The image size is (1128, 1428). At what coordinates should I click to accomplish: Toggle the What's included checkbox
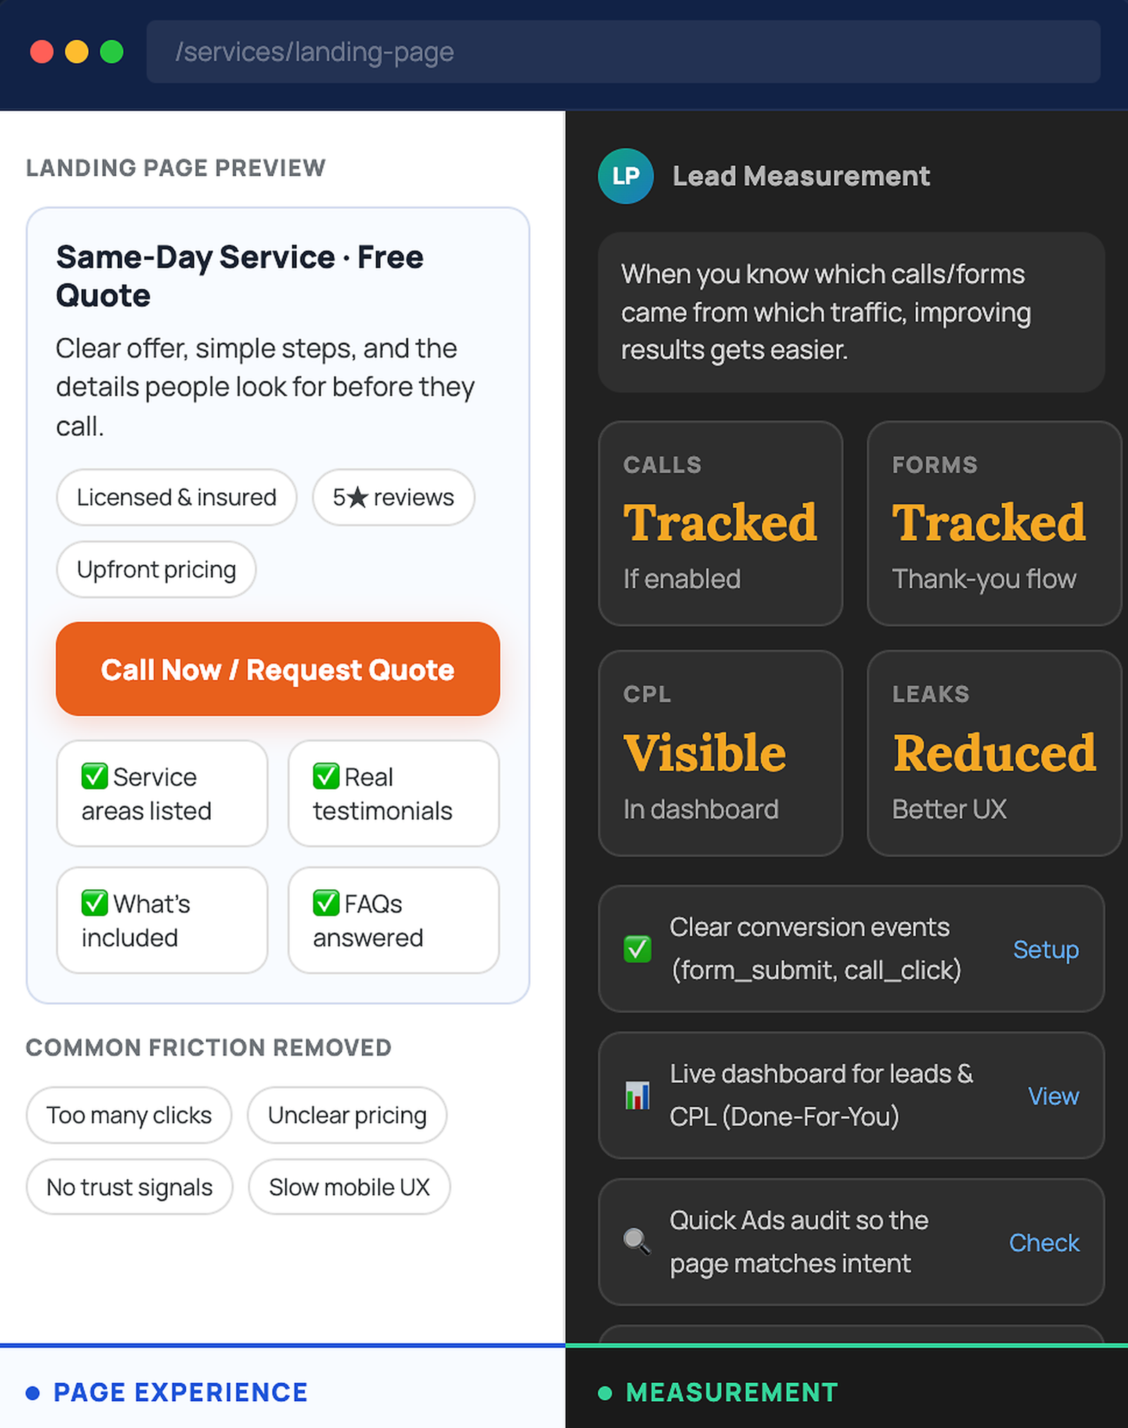94,903
